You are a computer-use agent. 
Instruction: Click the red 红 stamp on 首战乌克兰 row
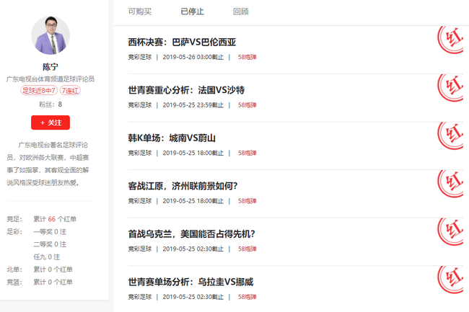coord(454,233)
